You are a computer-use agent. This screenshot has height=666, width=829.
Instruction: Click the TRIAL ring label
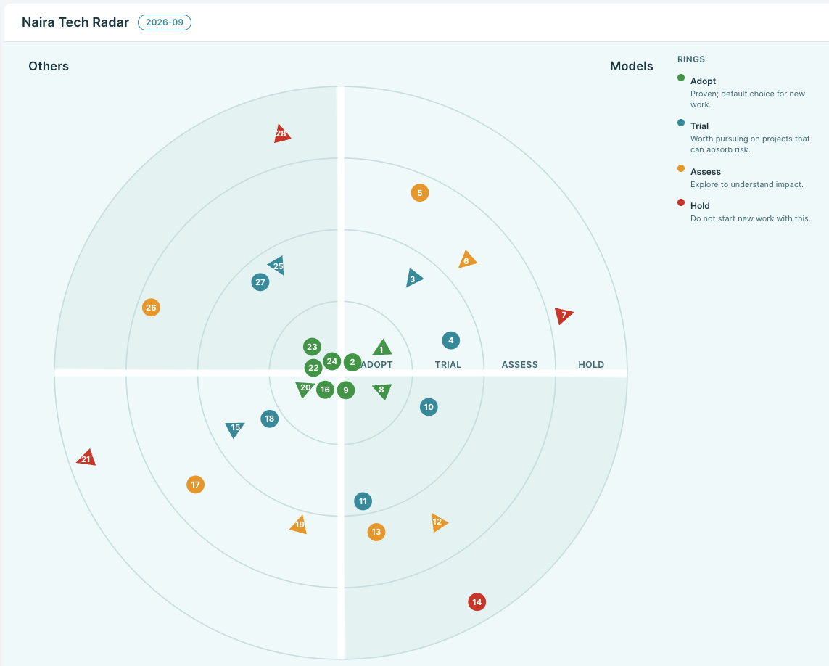pyautogui.click(x=448, y=364)
